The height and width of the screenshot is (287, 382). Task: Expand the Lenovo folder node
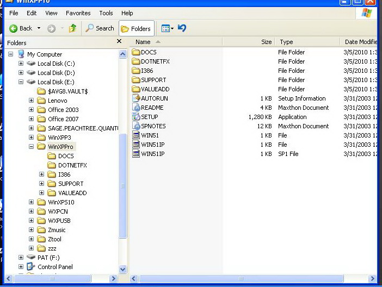tap(31, 101)
